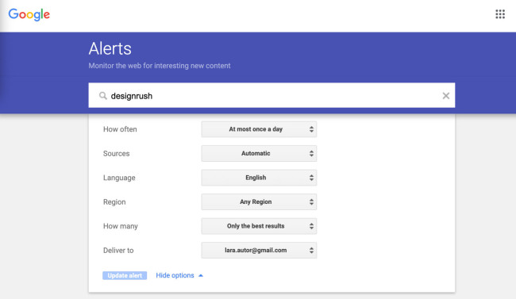Image resolution: width=516 pixels, height=299 pixels.
Task: Open the 'Only the best results' dropdown
Action: click(x=259, y=226)
